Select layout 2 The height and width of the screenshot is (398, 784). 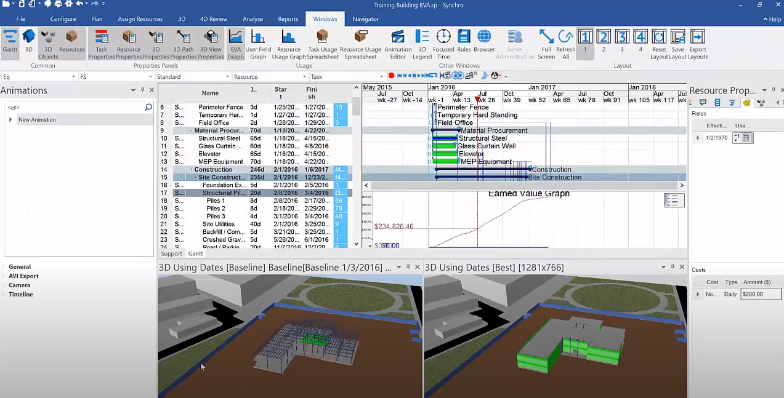[x=604, y=41]
